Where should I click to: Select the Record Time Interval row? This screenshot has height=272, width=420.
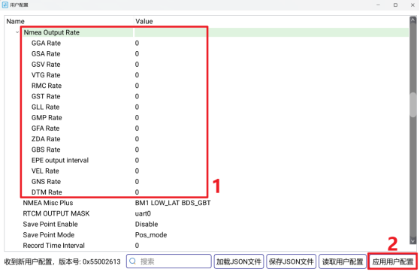(207, 246)
